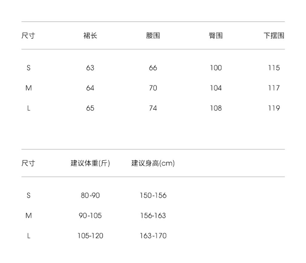Click the skirt length value 63
Viewport: 306px width, 263px height.
tap(90, 68)
